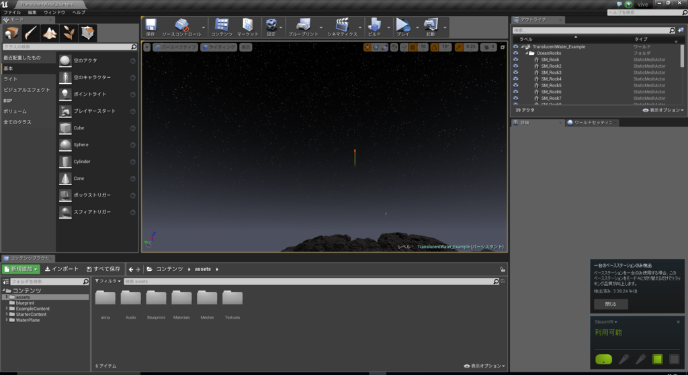Viewport: 688px width, 375px height.
Task: Click the Point Light (ポイントライト) bulb icon
Action: [x=65, y=94]
